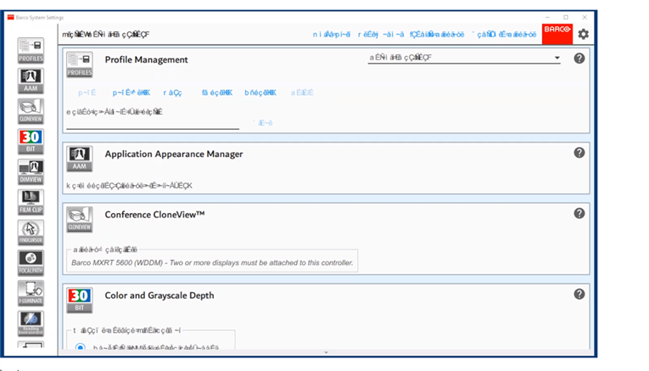
Task: Click the down chevron at window bottom
Action: point(327,352)
